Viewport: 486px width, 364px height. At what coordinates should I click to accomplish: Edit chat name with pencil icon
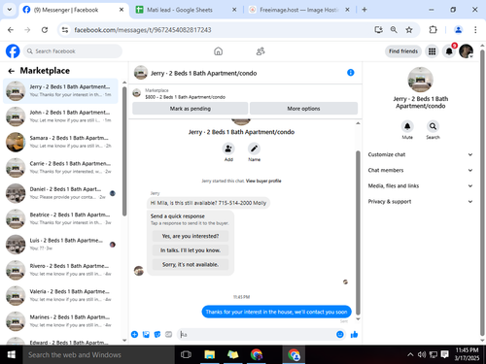tap(255, 149)
